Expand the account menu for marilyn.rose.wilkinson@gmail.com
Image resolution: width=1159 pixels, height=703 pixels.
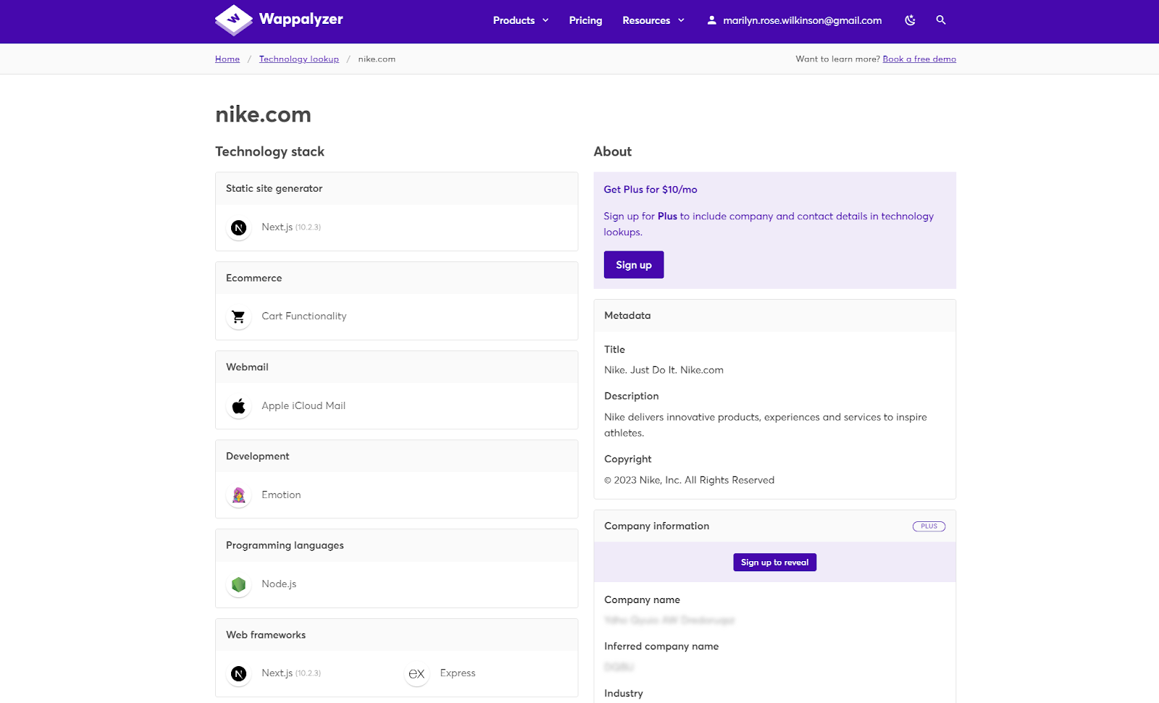800,20
